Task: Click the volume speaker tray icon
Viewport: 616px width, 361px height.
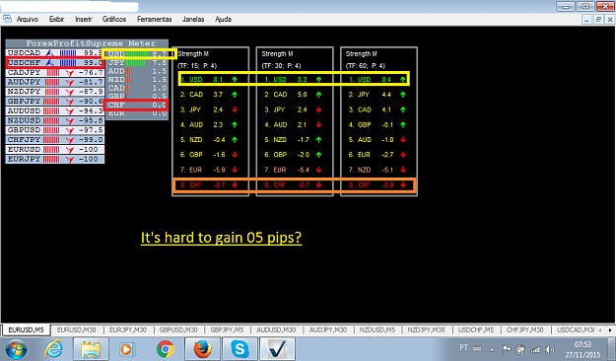Action: point(550,349)
